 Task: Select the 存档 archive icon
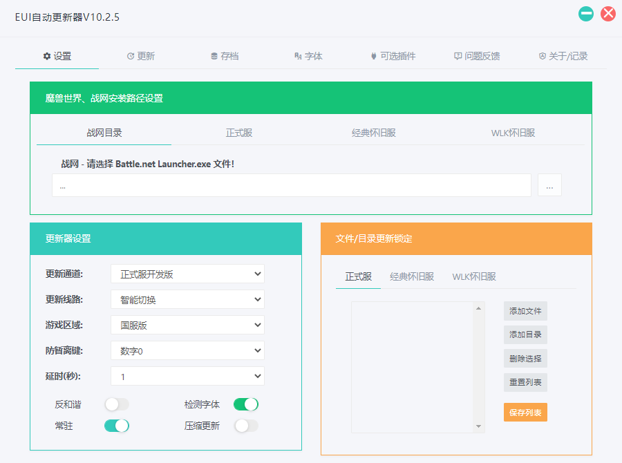click(214, 57)
